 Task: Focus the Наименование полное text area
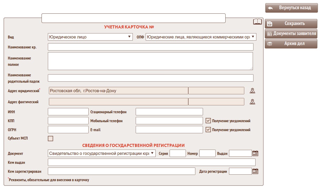150,61
